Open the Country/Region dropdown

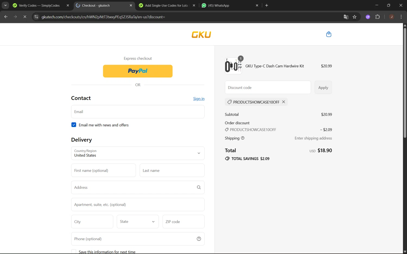pos(138,153)
